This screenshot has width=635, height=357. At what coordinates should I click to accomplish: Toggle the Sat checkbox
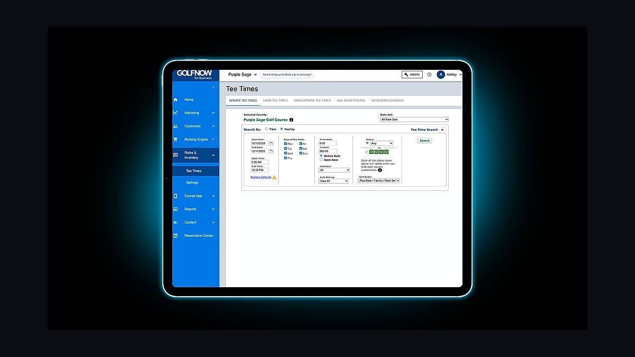301,149
